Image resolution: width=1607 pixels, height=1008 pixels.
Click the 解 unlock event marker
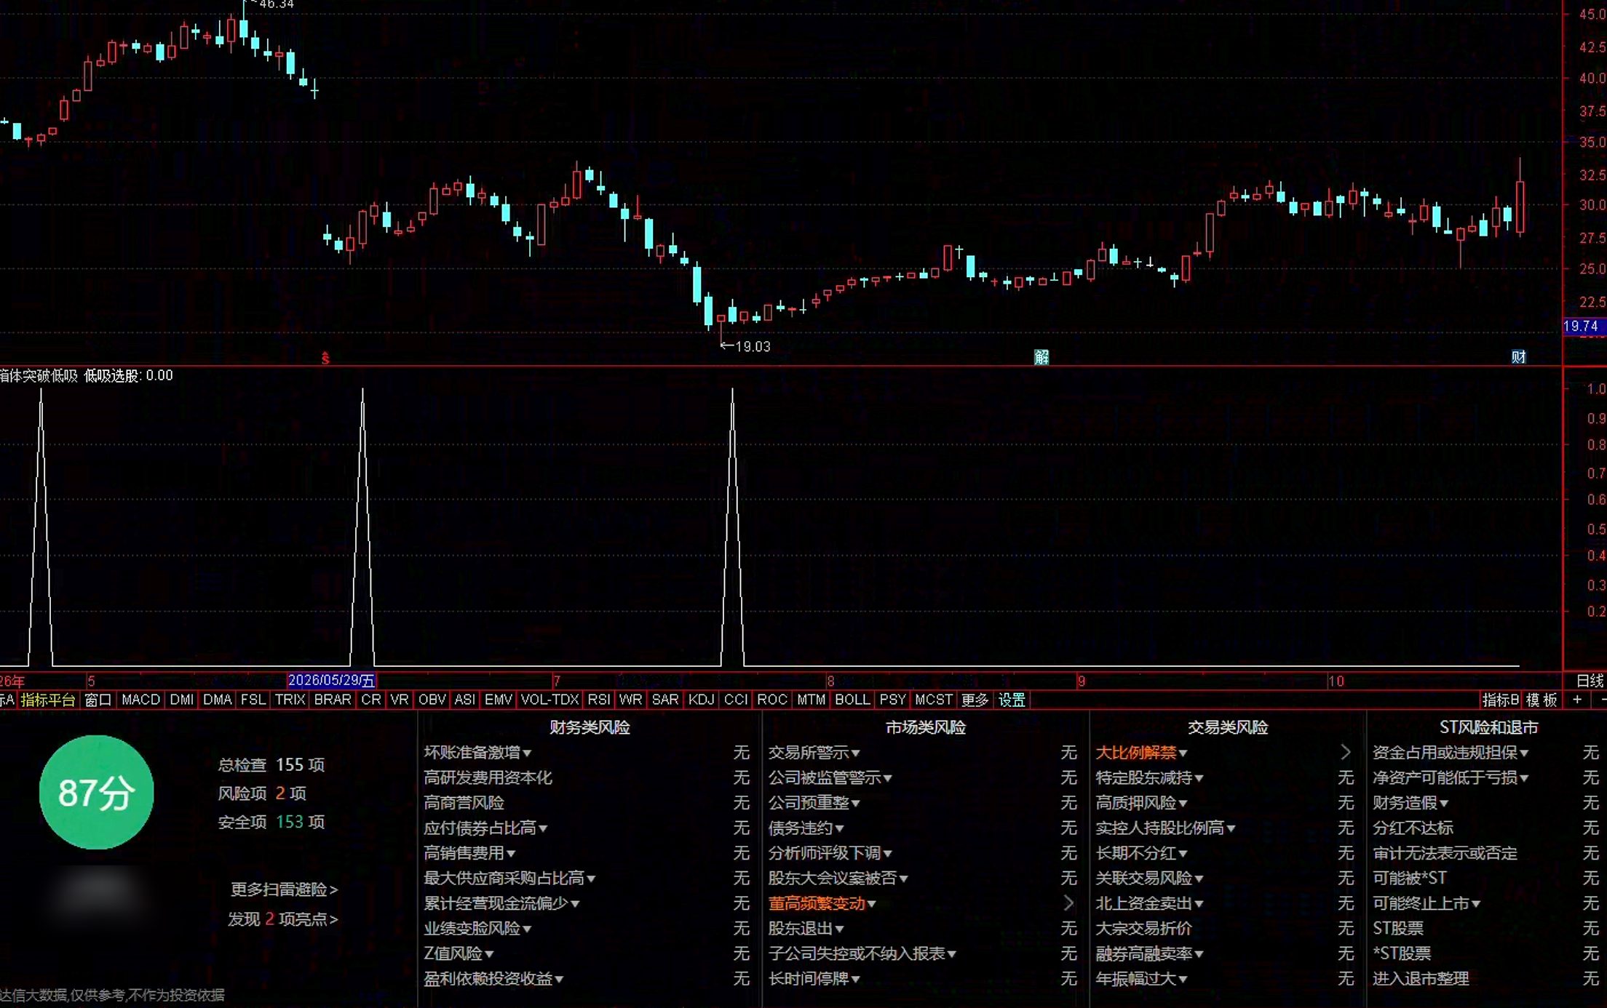(1041, 357)
